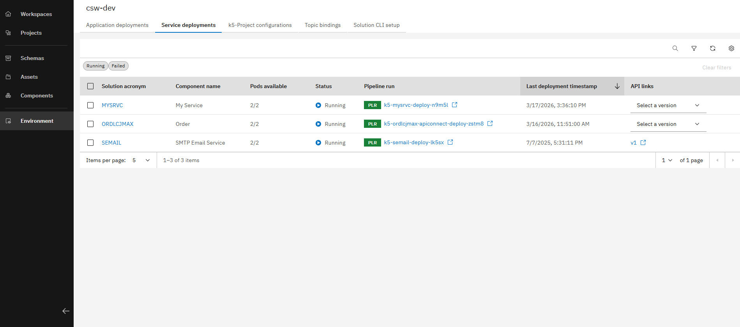Expand MYSRVC Select a version dropdown
Screen dimensions: 740x327
click(668, 105)
